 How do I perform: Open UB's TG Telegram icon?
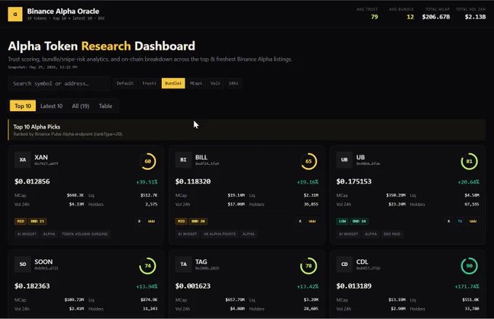click(460, 222)
